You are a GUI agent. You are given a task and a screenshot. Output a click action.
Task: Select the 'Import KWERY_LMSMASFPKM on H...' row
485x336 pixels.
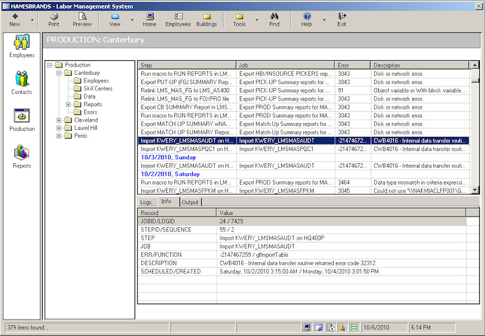point(303,191)
